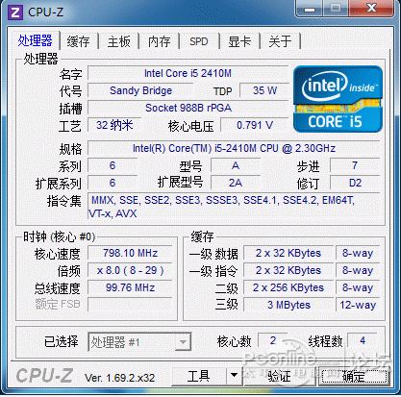Expand the 处理器 #1 selection combo box
401x397 pixels.
click(139, 342)
